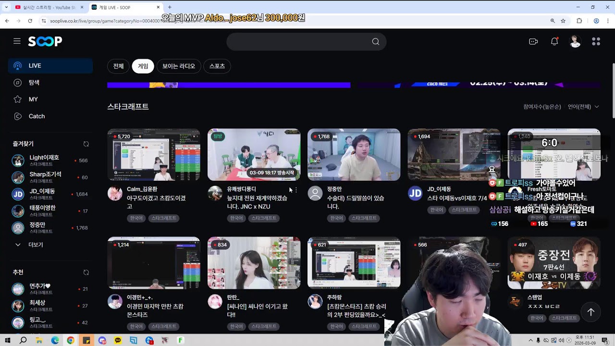The width and height of the screenshot is (615, 346).
Task: Open Microsoft Edge from the taskbar
Action: 55,340
